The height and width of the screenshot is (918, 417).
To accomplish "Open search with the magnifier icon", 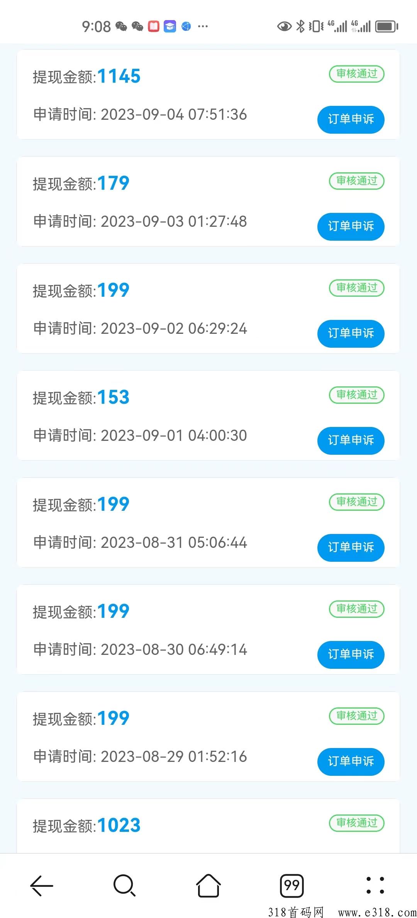I will (124, 885).
